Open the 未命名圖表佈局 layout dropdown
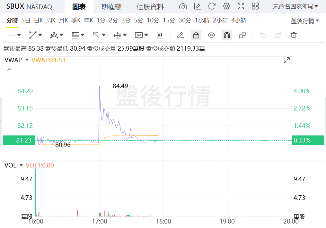Image resolution: width=326 pixels, height=228 pixels. [x=295, y=6]
